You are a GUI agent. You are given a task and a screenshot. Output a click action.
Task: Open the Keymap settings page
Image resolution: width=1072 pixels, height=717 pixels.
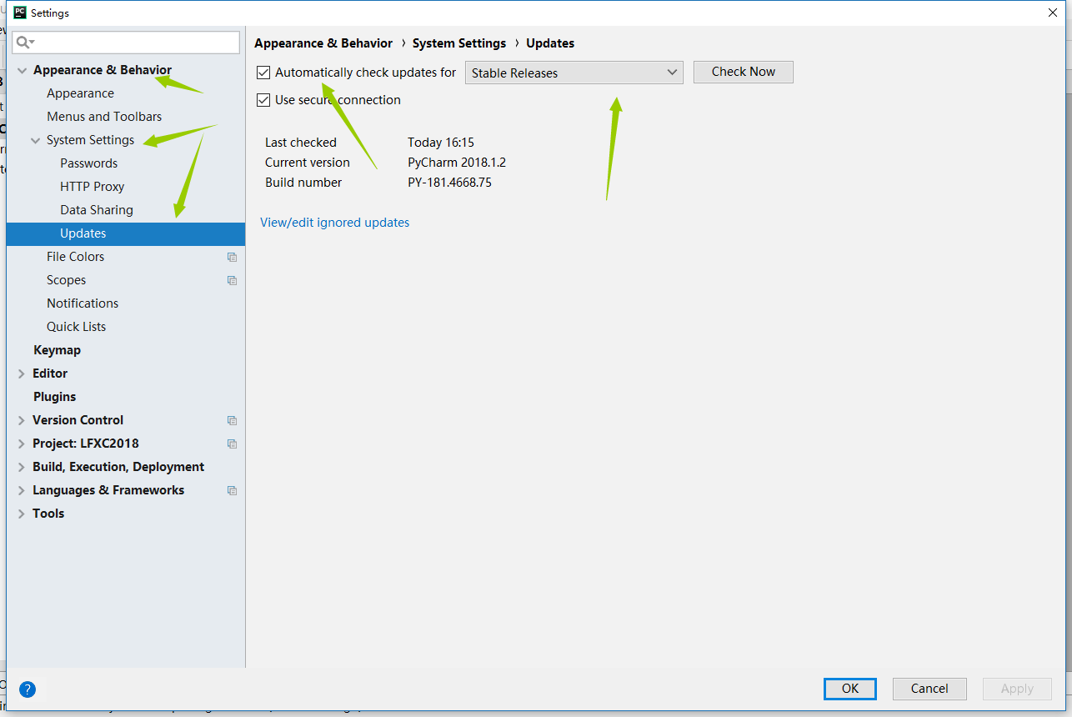coord(57,350)
